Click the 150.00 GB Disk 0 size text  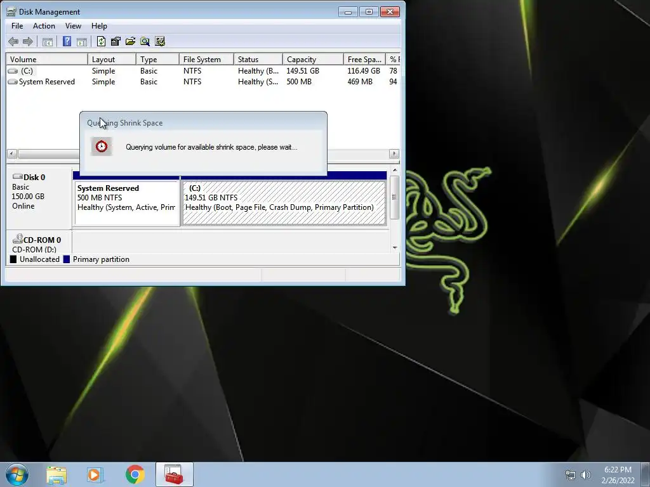[x=28, y=197]
